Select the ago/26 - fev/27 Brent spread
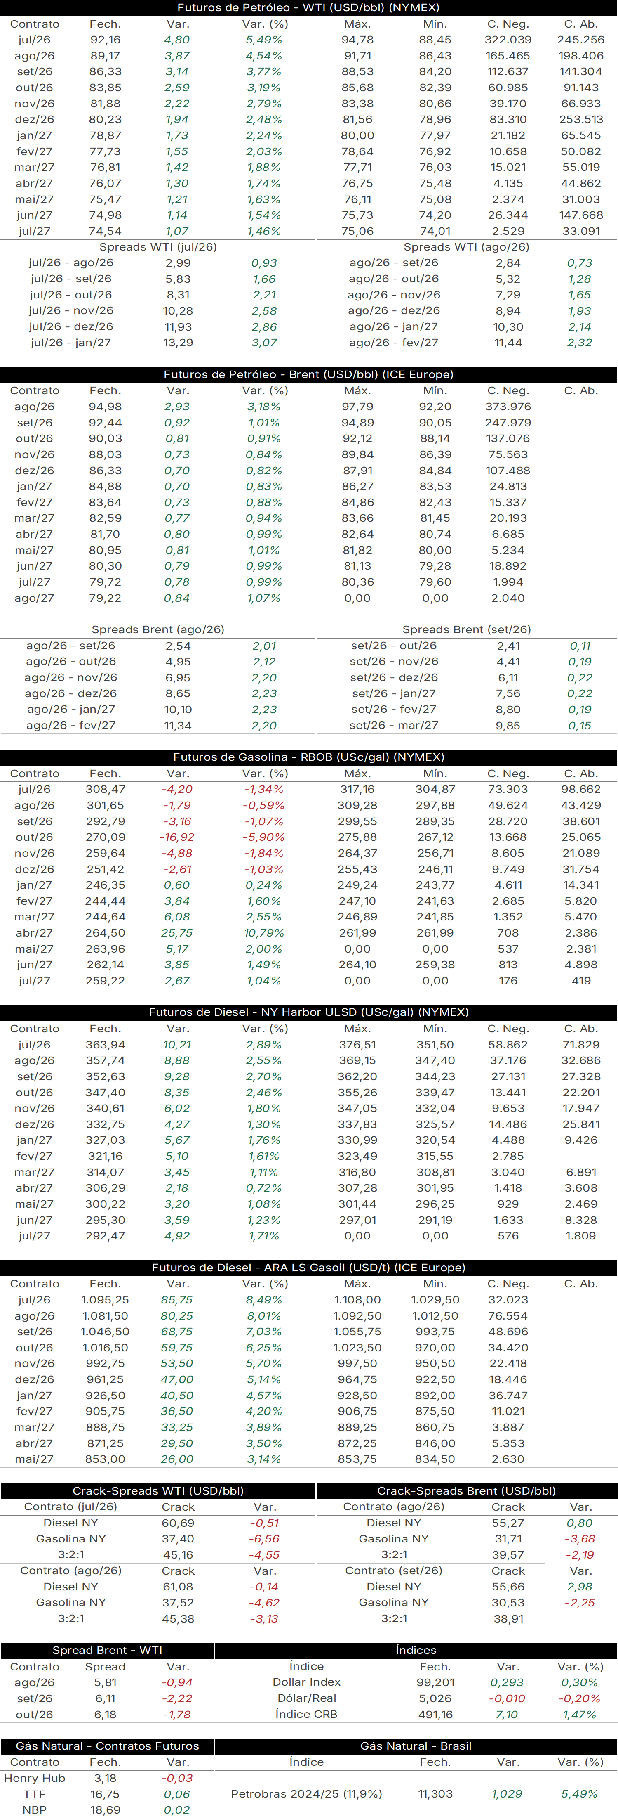The height and width of the screenshot is (1819, 618). tap(158, 726)
